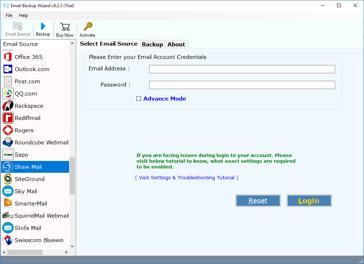
Task: Open Buy Now shopping cart icon
Action: click(x=65, y=27)
